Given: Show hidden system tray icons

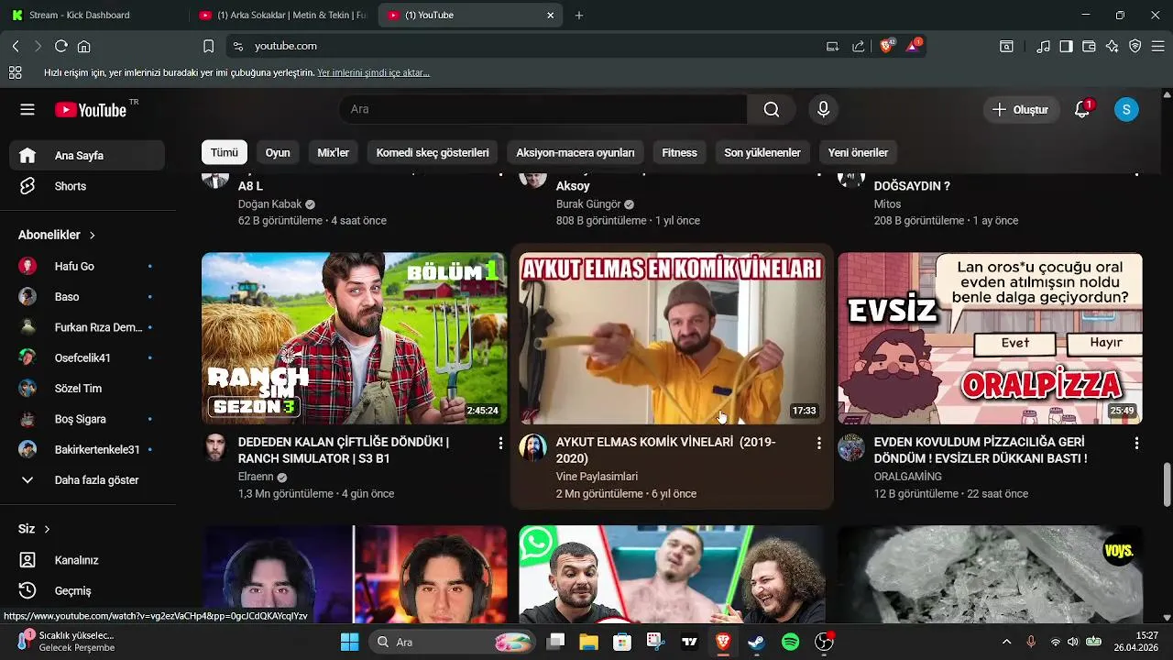Looking at the screenshot, I should tap(1006, 642).
